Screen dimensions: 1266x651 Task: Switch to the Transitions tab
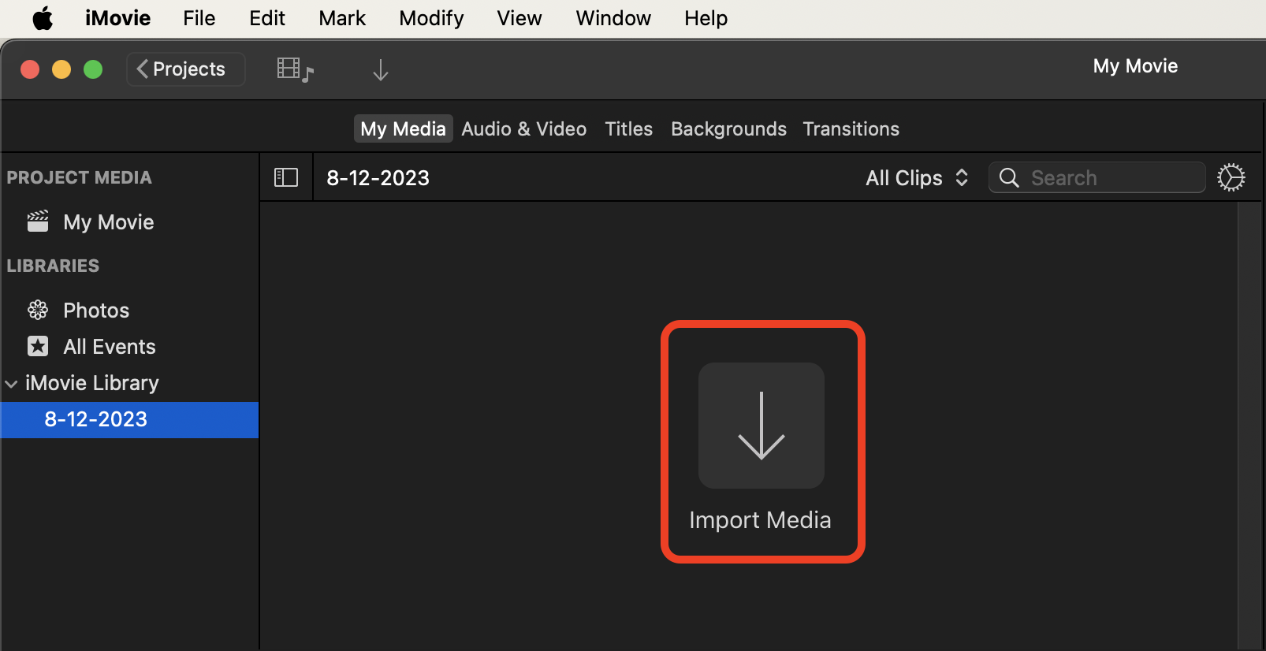tap(851, 128)
